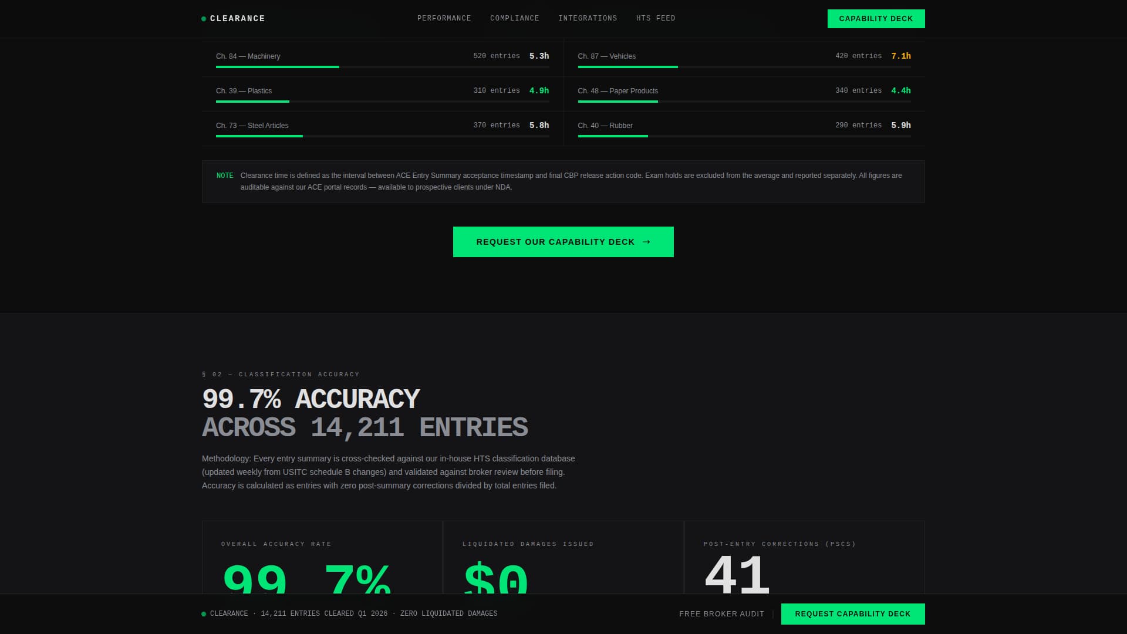The image size is (1127, 634).
Task: Click the 'Liquidated Damages Issued' card label
Action: [x=528, y=544]
